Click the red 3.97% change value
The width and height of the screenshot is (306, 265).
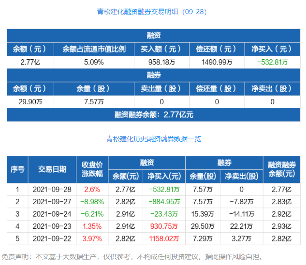click(92, 239)
